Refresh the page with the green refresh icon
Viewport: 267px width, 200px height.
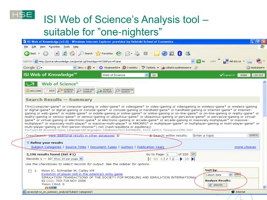pyautogui.click(x=65, y=54)
